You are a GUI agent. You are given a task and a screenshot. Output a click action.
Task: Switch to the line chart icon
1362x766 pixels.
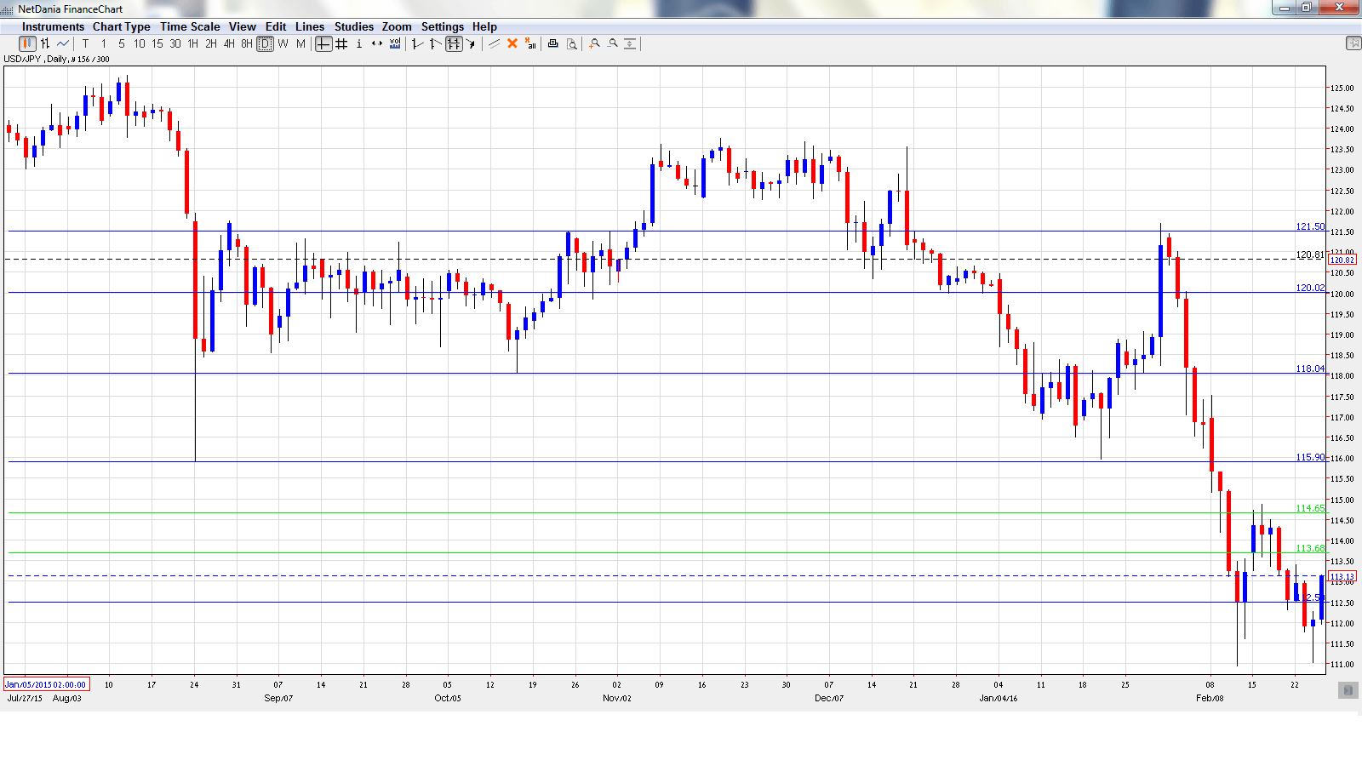point(63,43)
